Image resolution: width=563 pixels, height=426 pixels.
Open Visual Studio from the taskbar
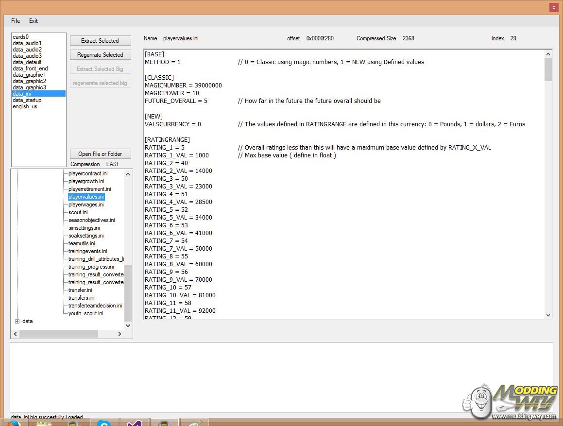tap(134, 423)
